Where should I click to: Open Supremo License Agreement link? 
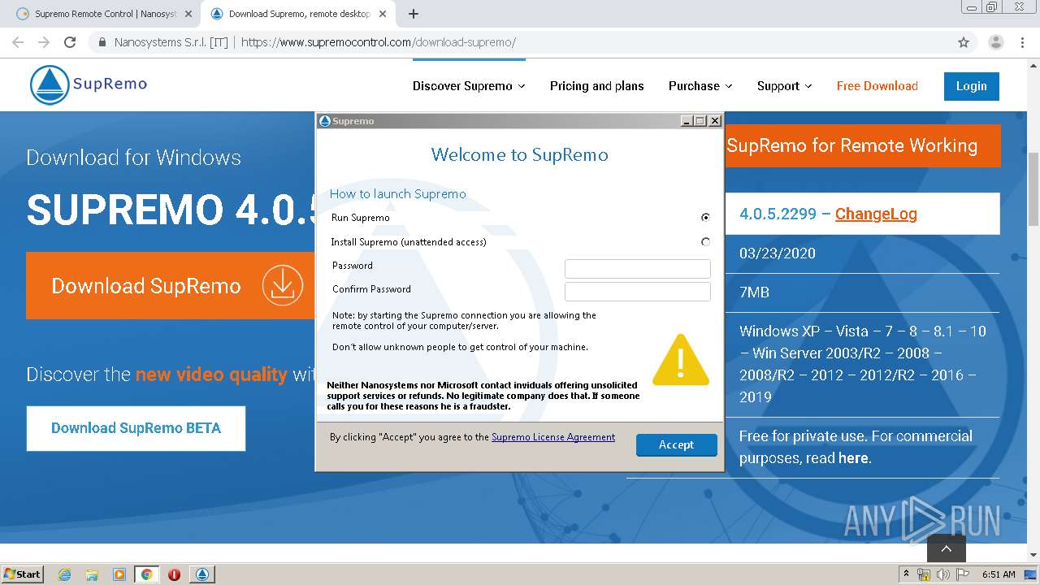553,437
